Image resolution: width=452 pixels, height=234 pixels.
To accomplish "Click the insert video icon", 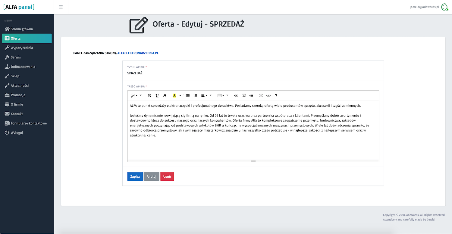I will click(x=251, y=95).
